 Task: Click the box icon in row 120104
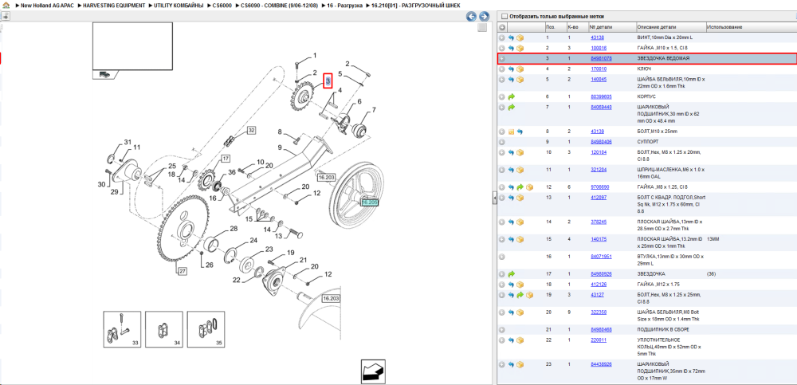(x=520, y=152)
